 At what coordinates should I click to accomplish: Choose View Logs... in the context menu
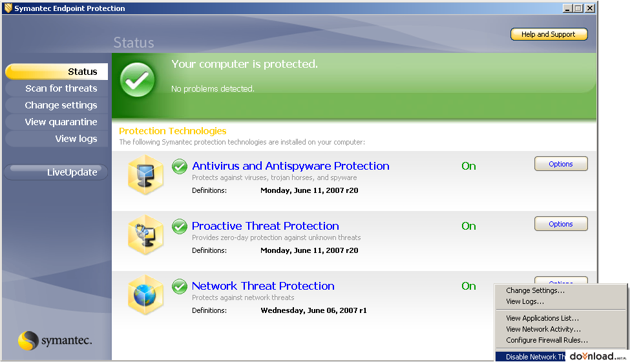(560, 301)
